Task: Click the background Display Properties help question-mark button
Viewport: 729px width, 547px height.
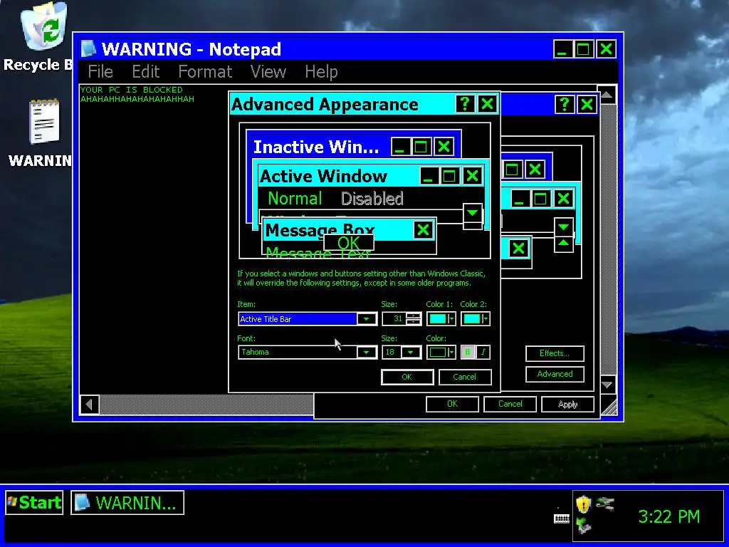Action: pyautogui.click(x=564, y=104)
